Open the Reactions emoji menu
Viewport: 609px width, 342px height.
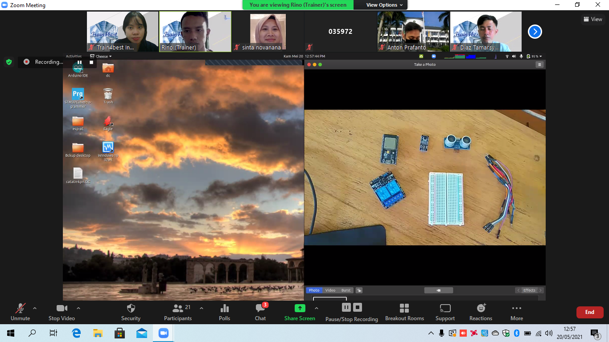(481, 309)
